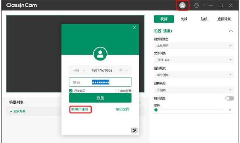Image resolution: width=240 pixels, height=143 pixels.
Task: Close the ClassInCam window
Action: point(230,6)
